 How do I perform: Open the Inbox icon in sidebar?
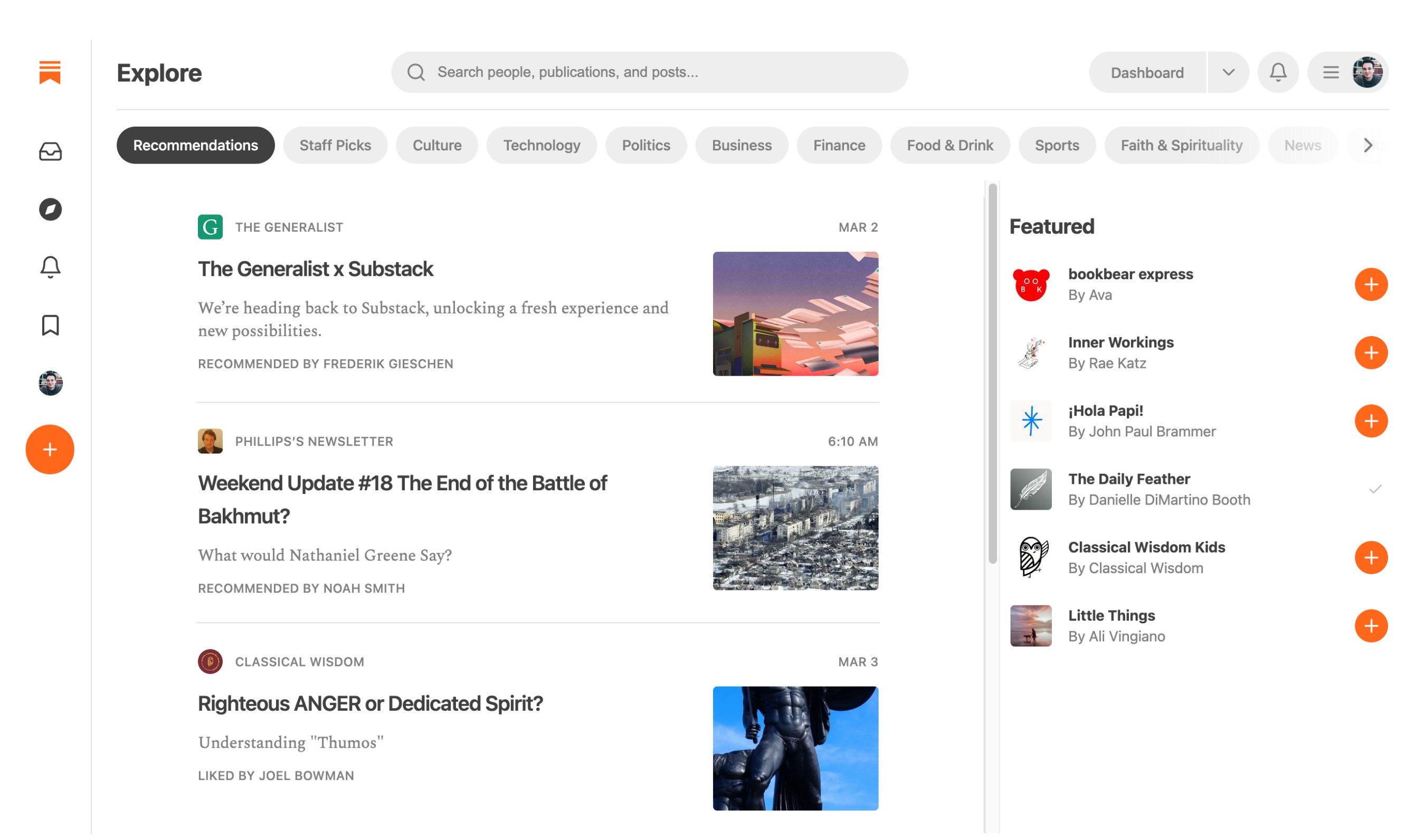(50, 152)
